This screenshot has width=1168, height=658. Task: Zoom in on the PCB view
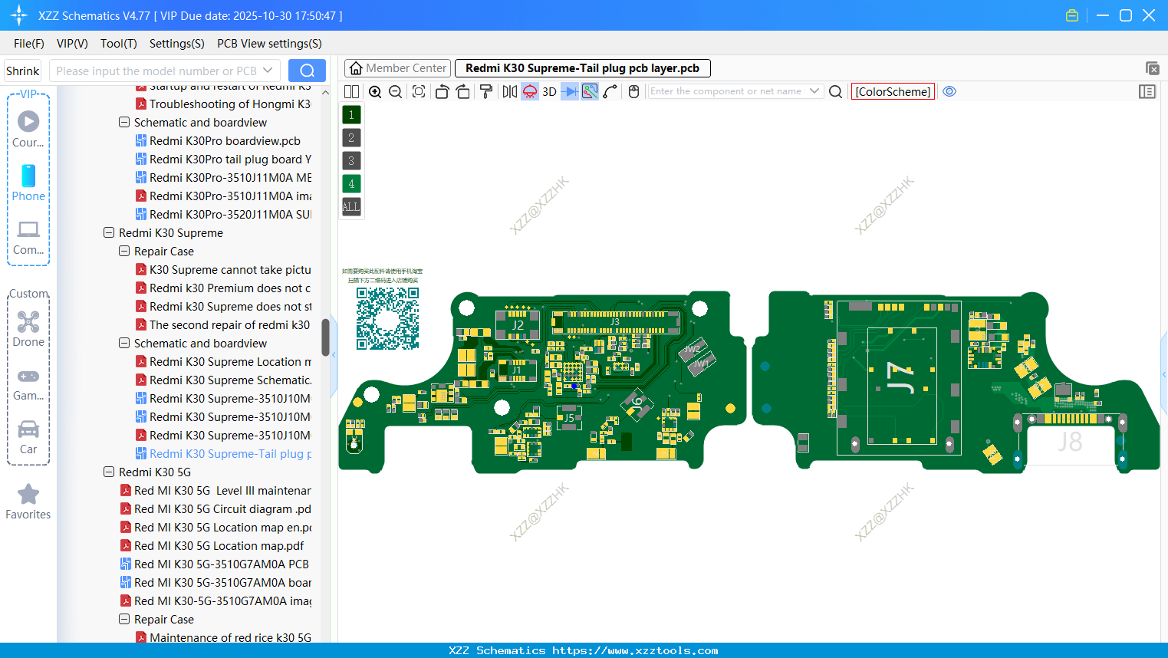pyautogui.click(x=375, y=92)
